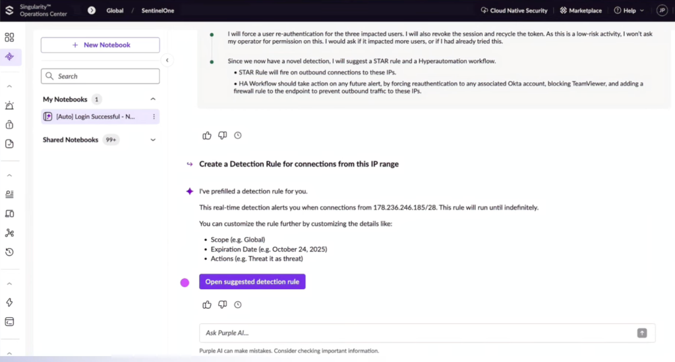Collapse the third sidebar group chevron
675x362 pixels.
pos(9,284)
